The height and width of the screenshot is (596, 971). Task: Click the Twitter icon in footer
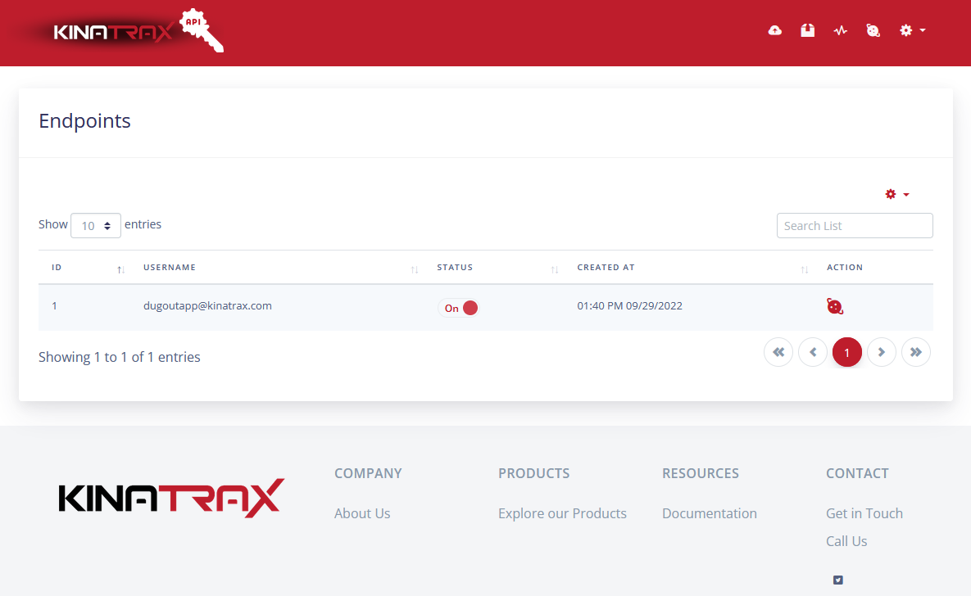coord(837,580)
